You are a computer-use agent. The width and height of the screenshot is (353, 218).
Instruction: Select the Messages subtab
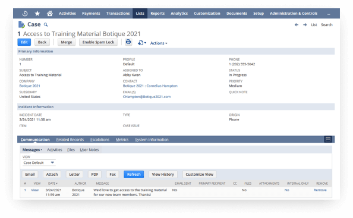click(x=32, y=150)
